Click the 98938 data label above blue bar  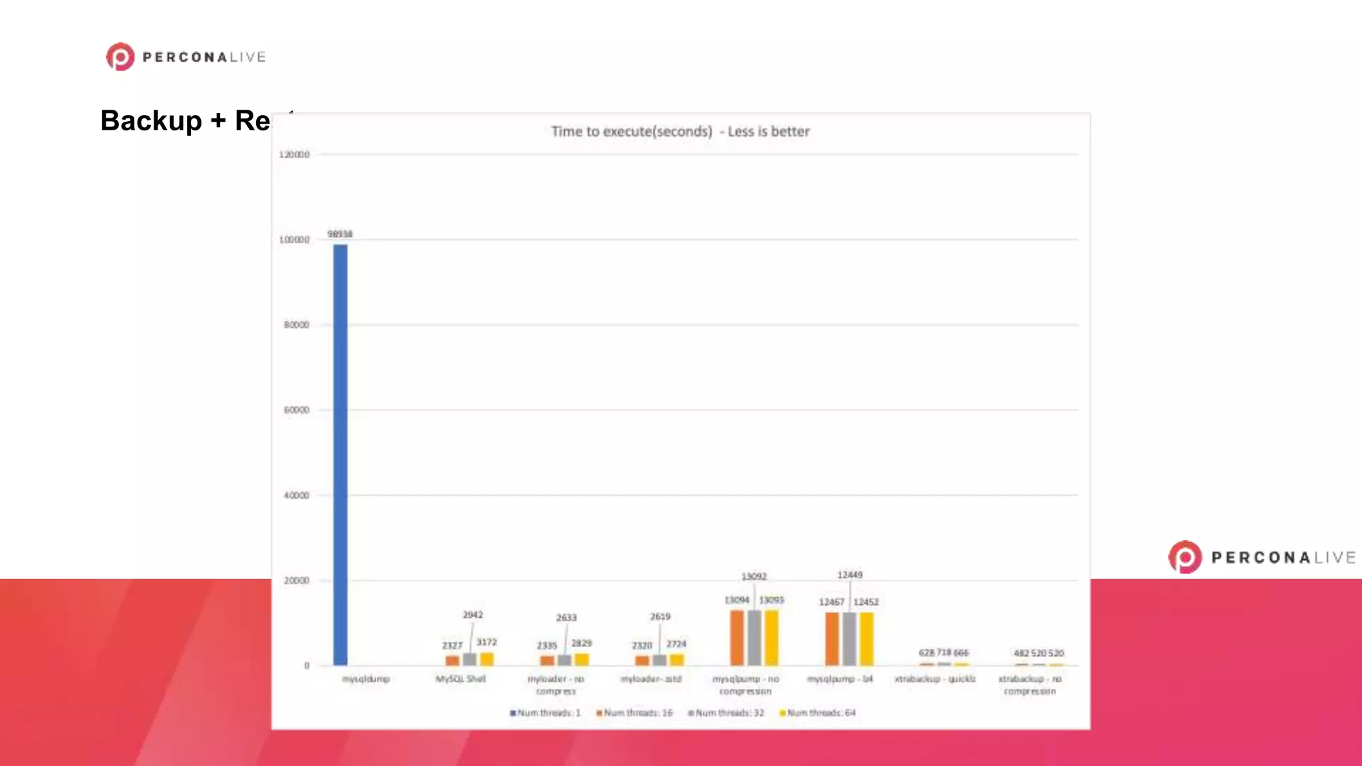click(340, 234)
